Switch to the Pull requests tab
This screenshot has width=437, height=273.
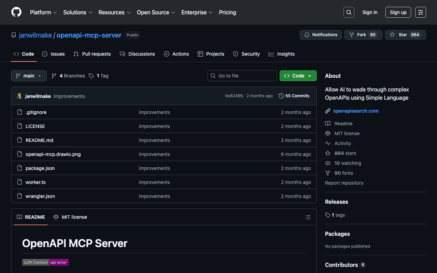pos(92,54)
